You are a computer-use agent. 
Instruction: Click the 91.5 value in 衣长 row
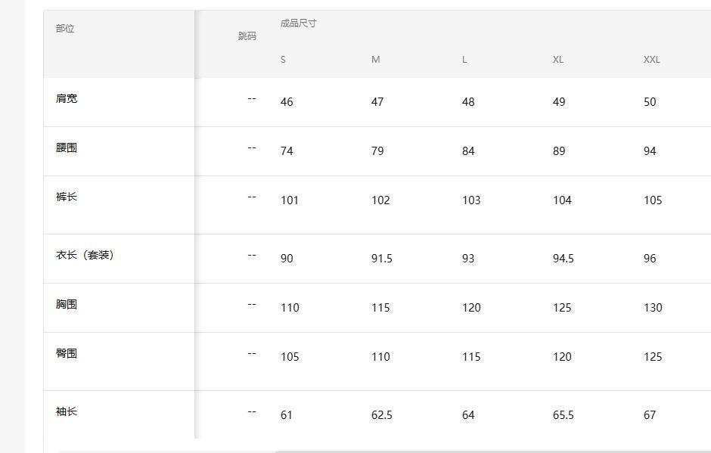pyautogui.click(x=381, y=259)
